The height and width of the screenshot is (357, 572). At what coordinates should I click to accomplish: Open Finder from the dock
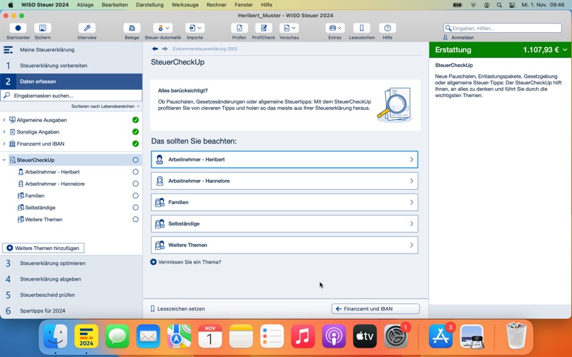click(56, 336)
